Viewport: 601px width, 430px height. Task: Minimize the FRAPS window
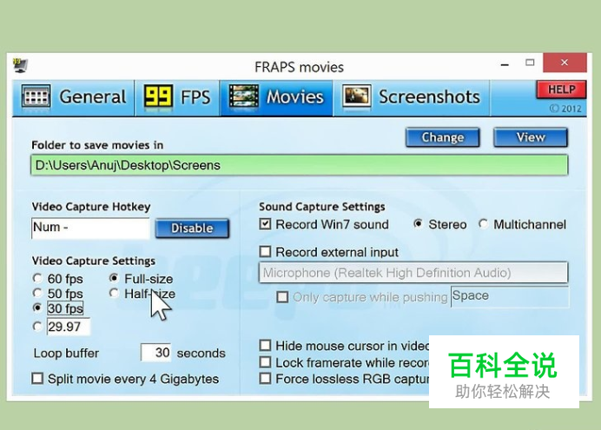click(x=505, y=63)
